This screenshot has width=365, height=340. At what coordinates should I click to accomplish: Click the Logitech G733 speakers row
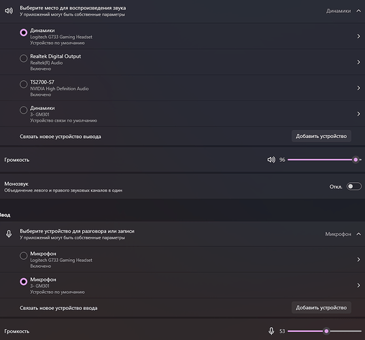click(182, 36)
